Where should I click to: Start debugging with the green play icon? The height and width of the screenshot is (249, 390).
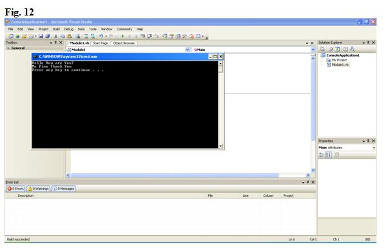122,36
